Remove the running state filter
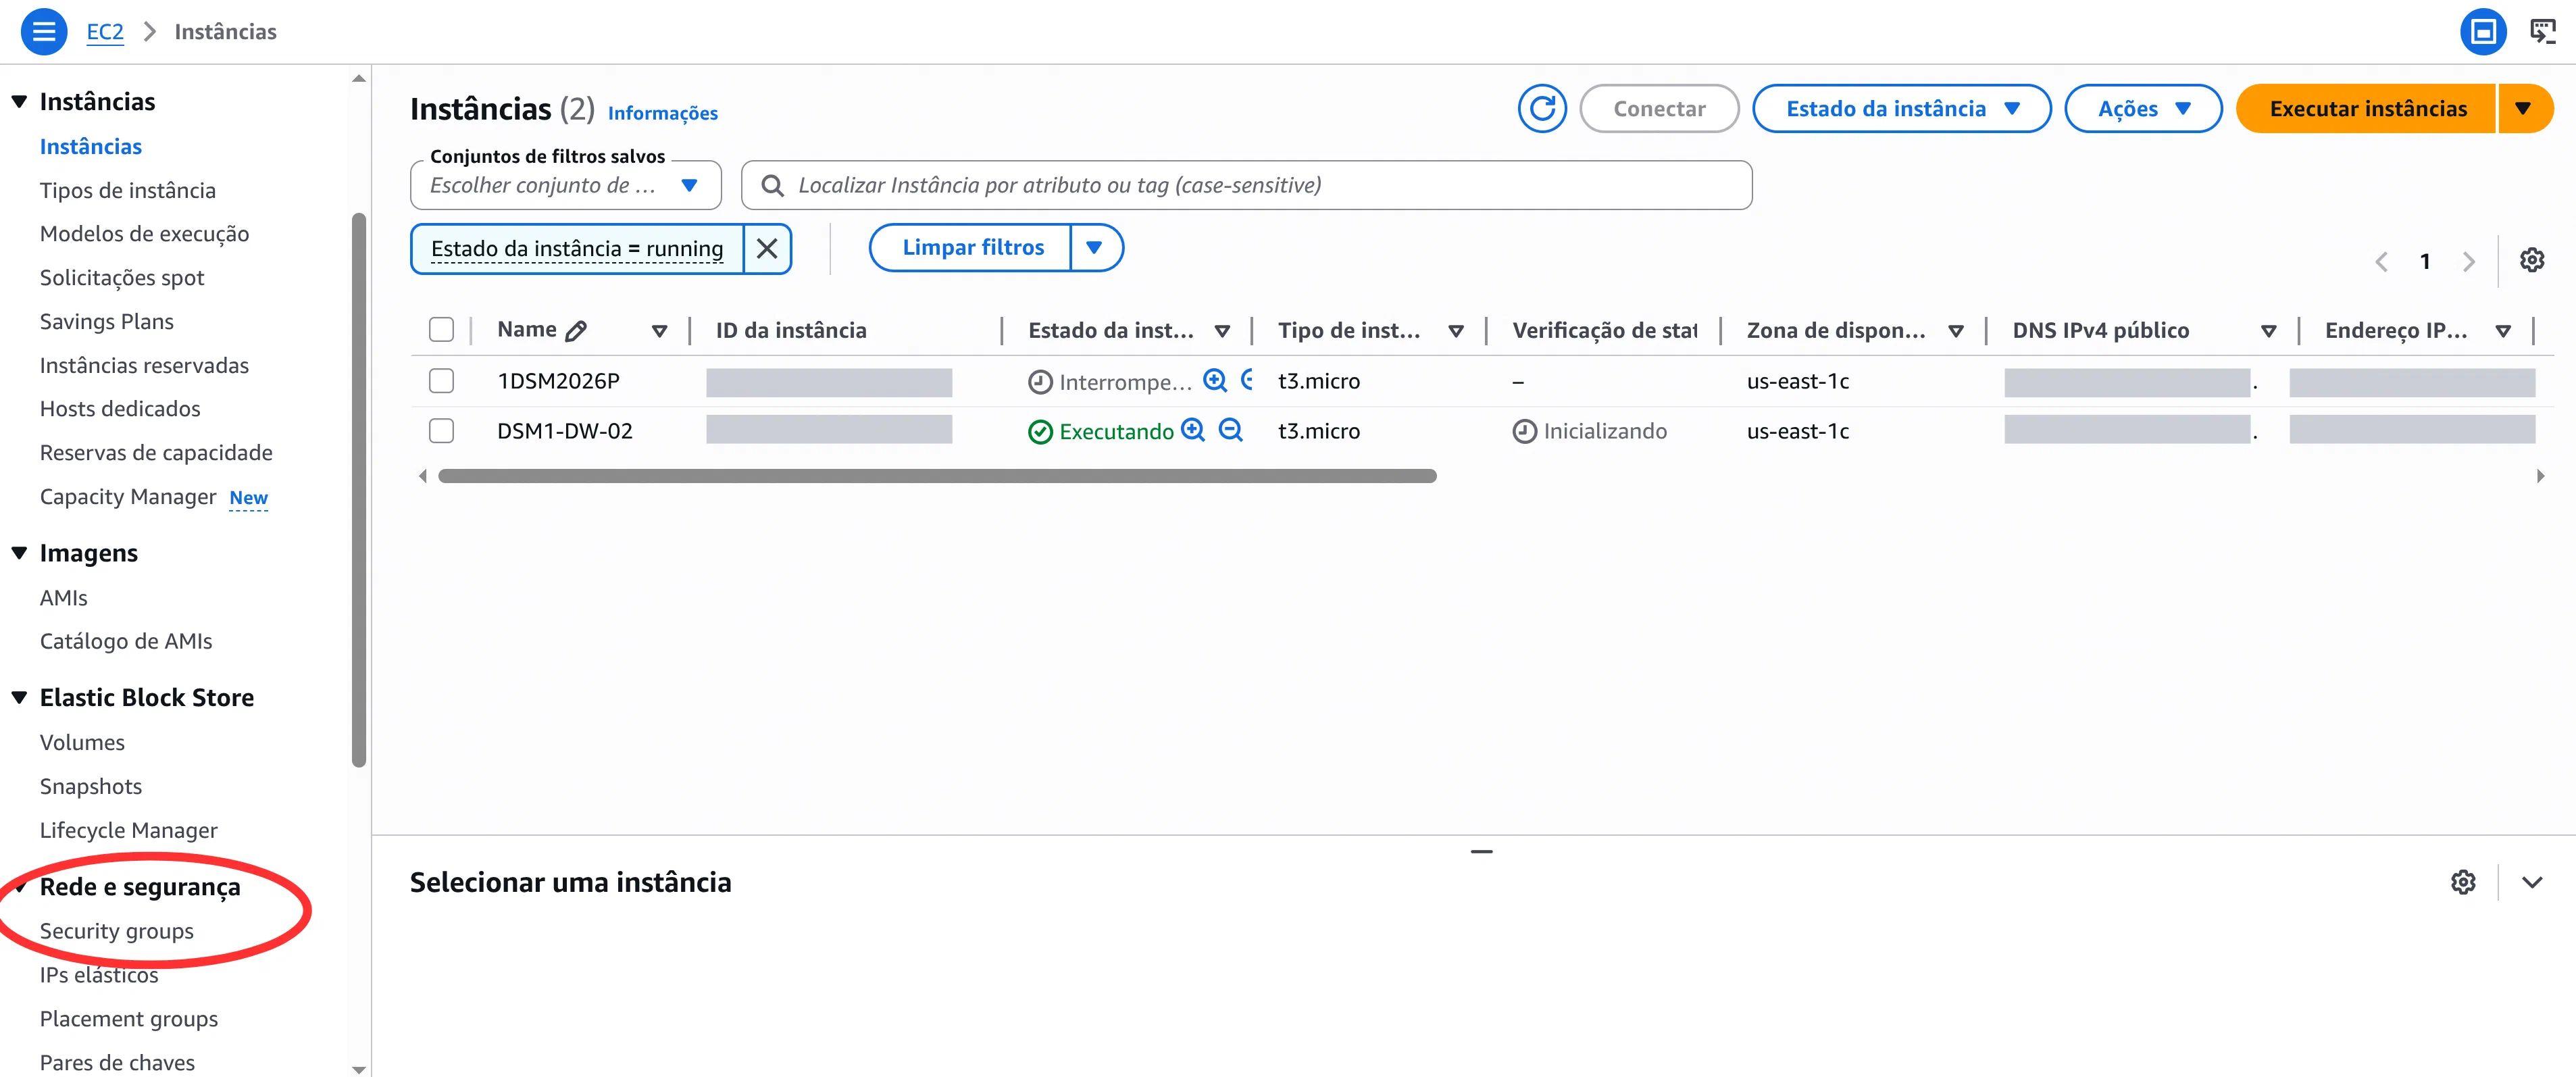This screenshot has width=2576, height=1077. (x=767, y=248)
